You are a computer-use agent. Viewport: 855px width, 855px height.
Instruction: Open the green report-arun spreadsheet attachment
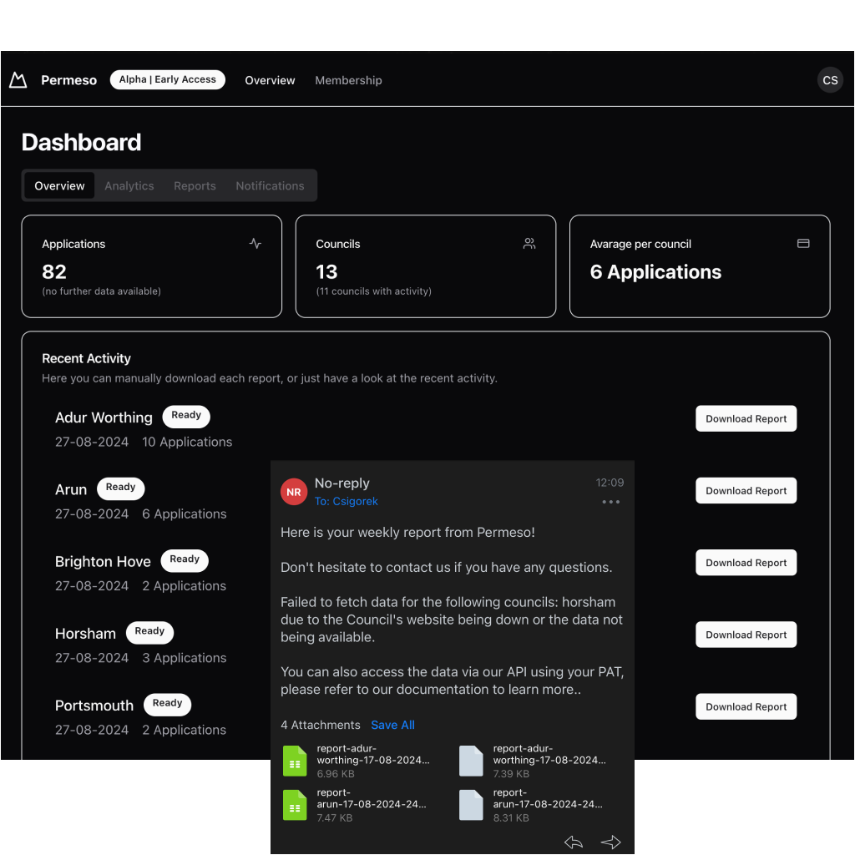(x=295, y=805)
